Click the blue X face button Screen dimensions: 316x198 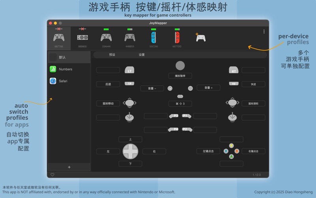pos(226,151)
